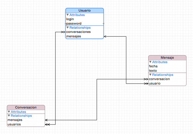Select the password attribute in Usuario
This screenshot has width=193, height=134.
click(x=74, y=23)
